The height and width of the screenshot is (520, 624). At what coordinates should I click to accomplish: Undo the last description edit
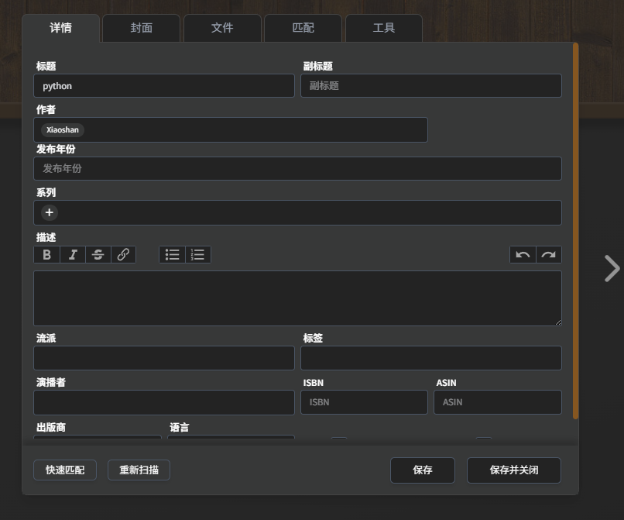[523, 254]
